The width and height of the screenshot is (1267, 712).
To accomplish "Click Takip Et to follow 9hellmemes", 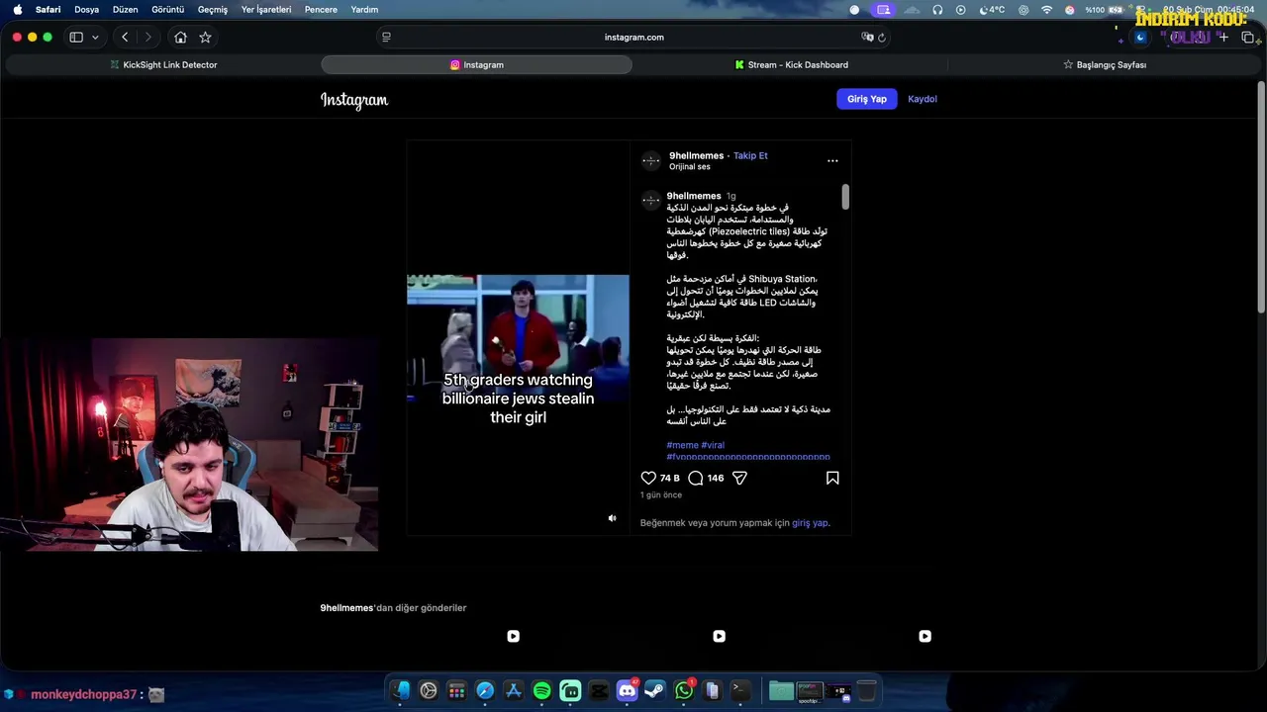I will [x=750, y=155].
